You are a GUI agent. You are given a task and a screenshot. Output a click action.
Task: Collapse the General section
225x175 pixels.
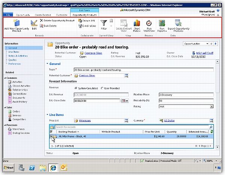coord(48,64)
